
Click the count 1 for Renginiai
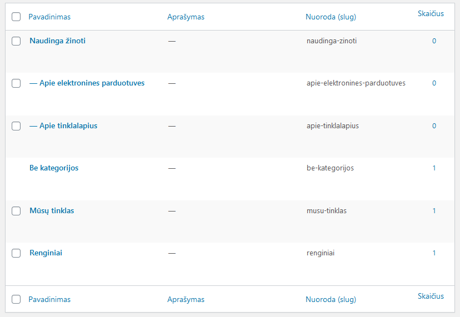point(434,253)
